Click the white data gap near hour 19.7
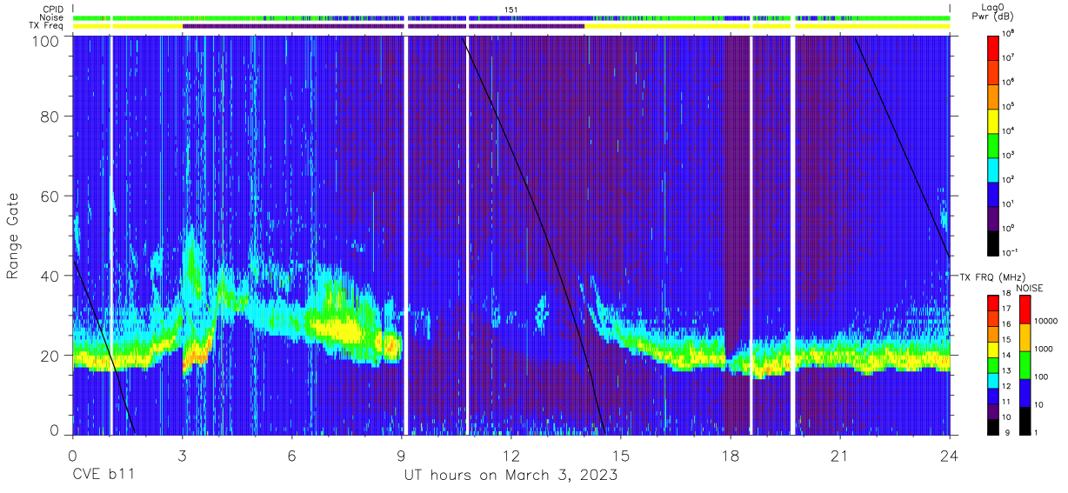 [x=792, y=235]
